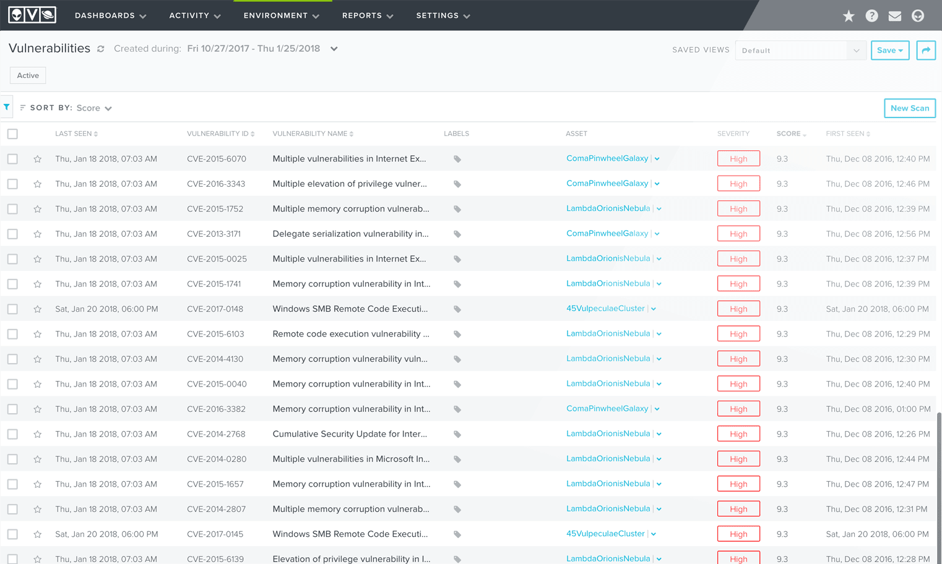The height and width of the screenshot is (564, 942).
Task: Click the label tag icon on CVE-2017-0148 row
Action: click(x=457, y=308)
